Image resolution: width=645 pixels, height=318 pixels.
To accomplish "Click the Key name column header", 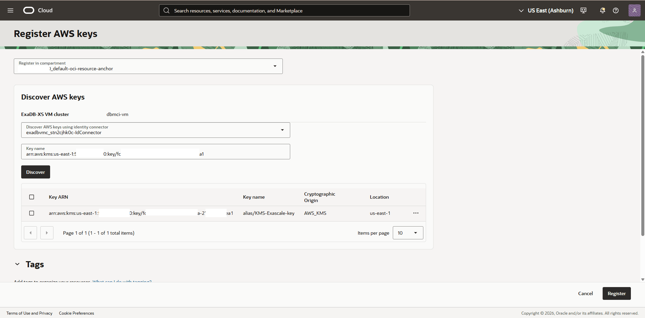I will coord(254,197).
